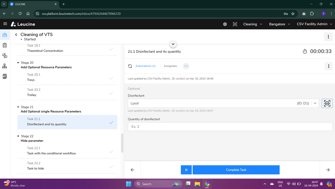
Task: Reload the browser page
Action: pyautogui.click(x=20, y=14)
